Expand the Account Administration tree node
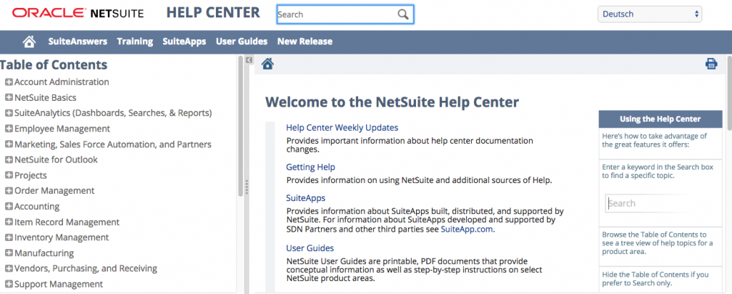This screenshot has height=294, width=732. (9, 82)
